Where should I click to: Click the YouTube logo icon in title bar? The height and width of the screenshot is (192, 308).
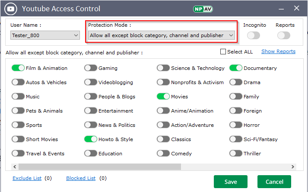(12, 9)
